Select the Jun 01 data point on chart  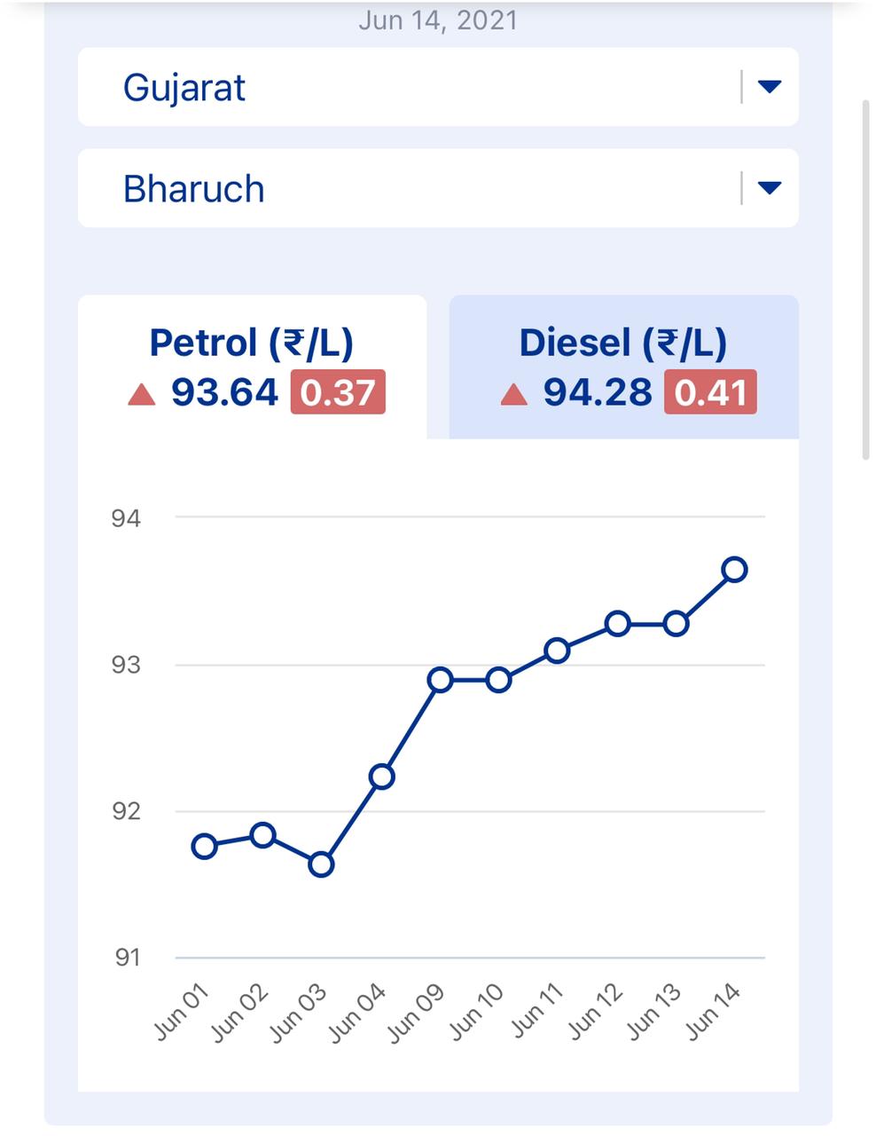[204, 847]
